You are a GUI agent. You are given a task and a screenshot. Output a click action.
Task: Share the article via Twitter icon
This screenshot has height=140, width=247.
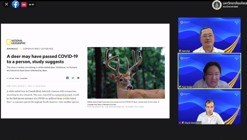73,78
